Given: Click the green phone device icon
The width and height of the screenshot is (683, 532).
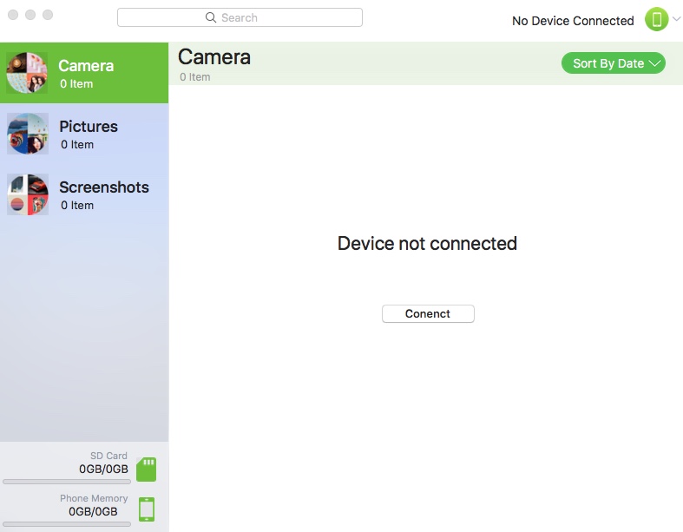Looking at the screenshot, I should [656, 19].
